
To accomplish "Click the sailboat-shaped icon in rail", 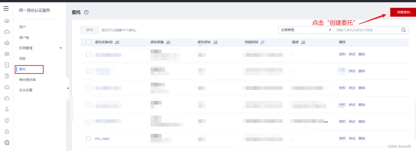I will pyautogui.click(x=7, y=109).
